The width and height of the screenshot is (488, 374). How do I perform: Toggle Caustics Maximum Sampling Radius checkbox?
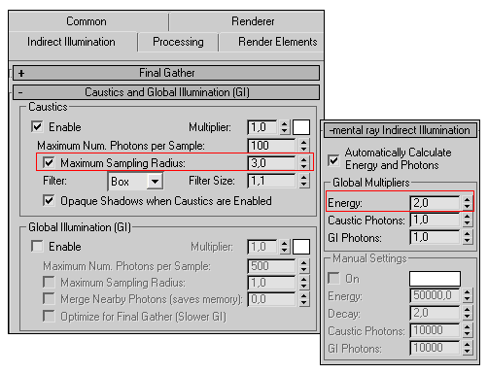49,162
